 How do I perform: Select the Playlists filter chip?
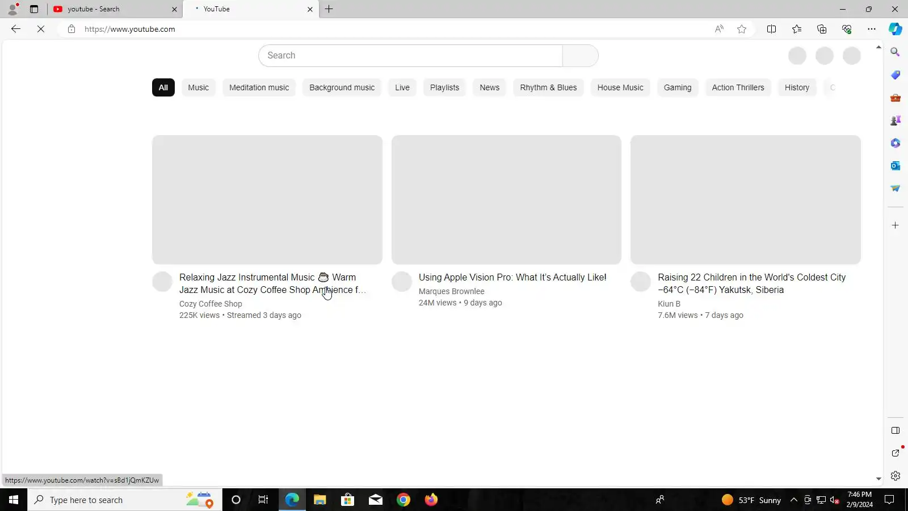445,87
